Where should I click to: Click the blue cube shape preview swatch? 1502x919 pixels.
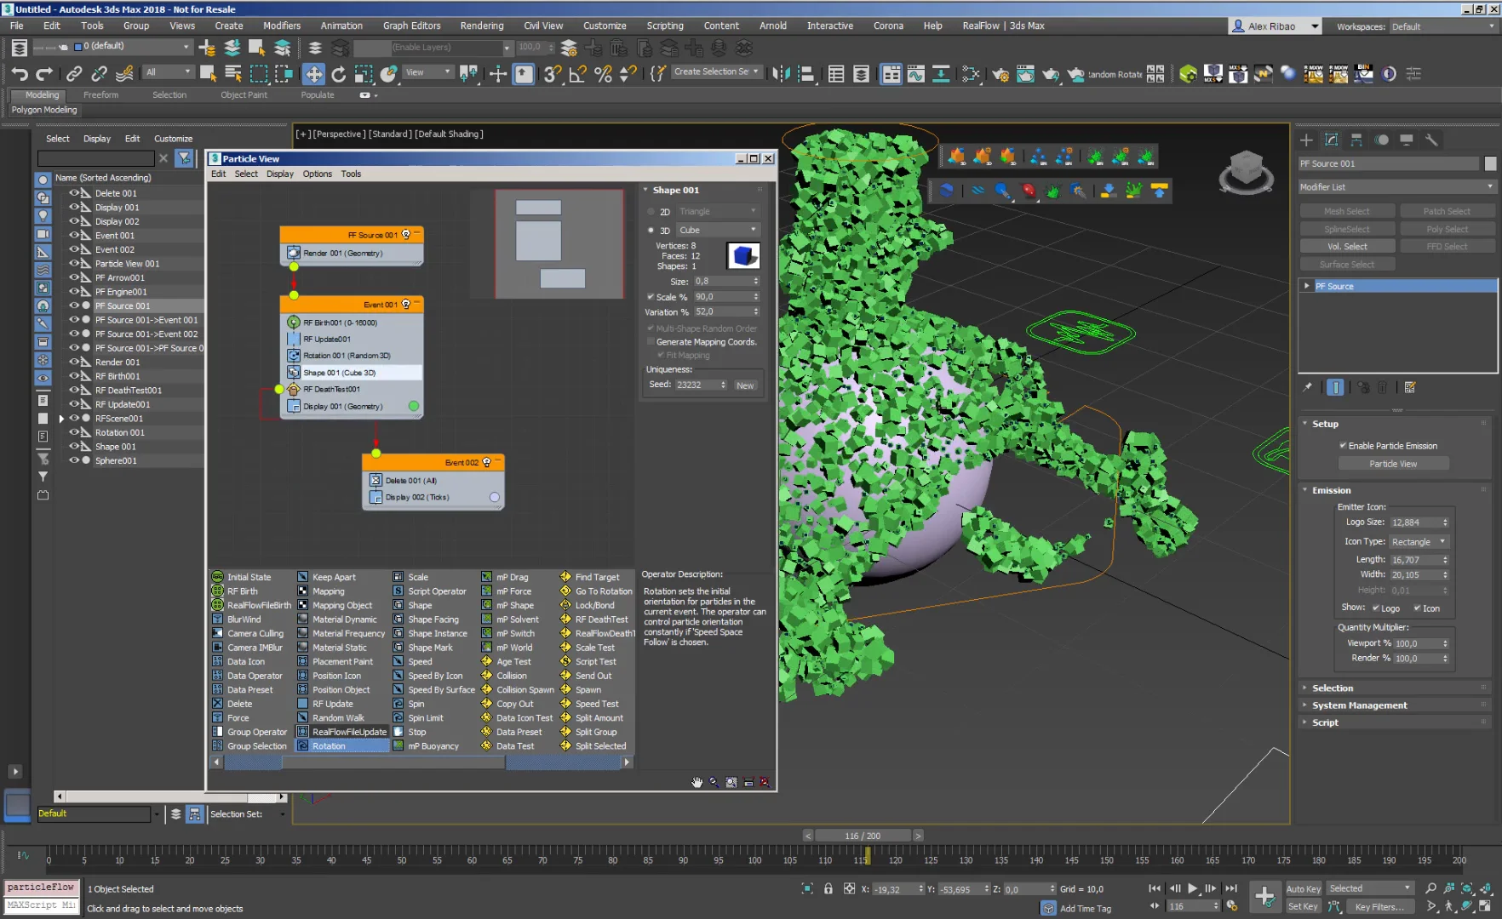coord(743,255)
